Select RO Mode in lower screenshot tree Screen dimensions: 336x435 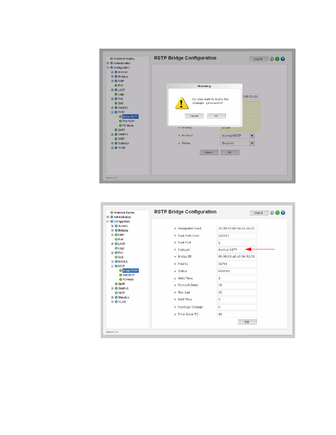[128, 280]
